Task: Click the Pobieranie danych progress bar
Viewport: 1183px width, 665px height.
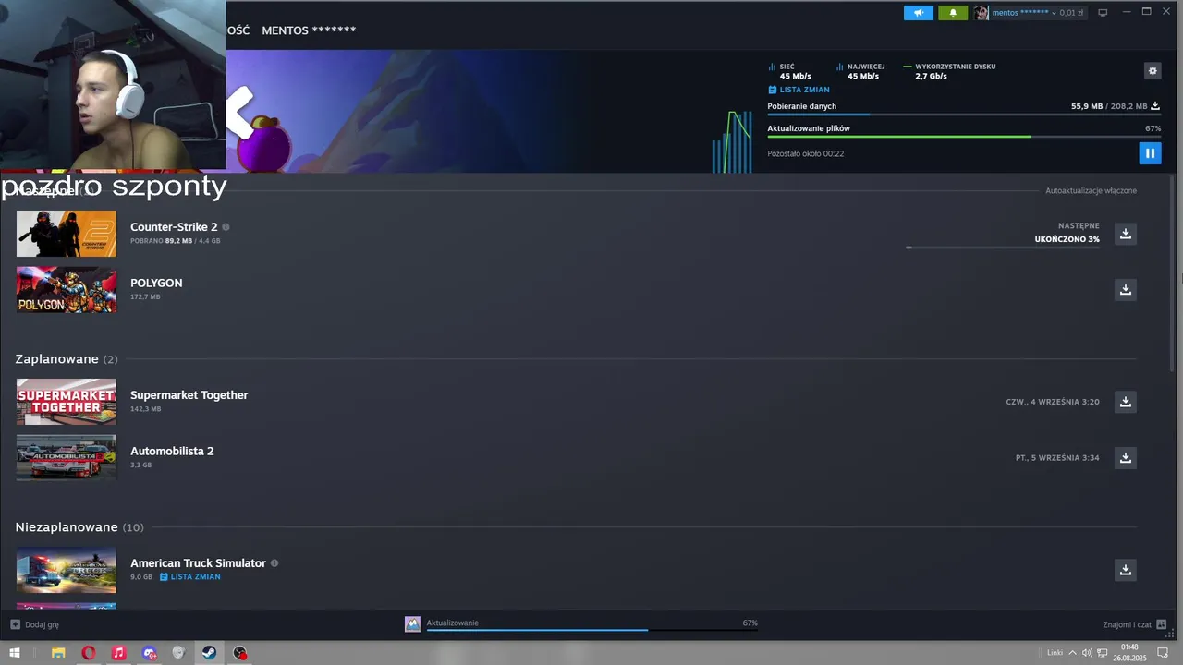Action: point(964,115)
